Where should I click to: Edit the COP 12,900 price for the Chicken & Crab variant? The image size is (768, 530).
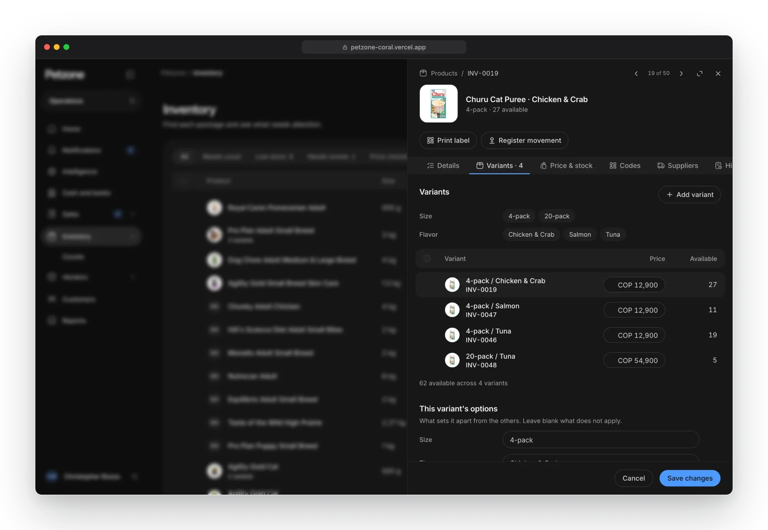(x=634, y=285)
